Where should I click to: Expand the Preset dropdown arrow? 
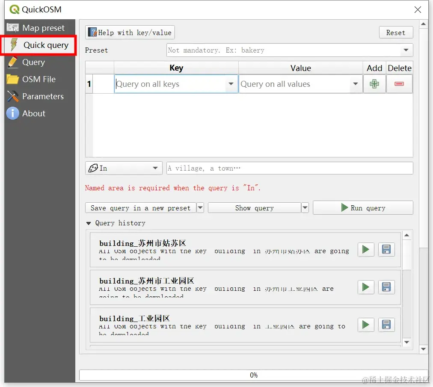[406, 50]
